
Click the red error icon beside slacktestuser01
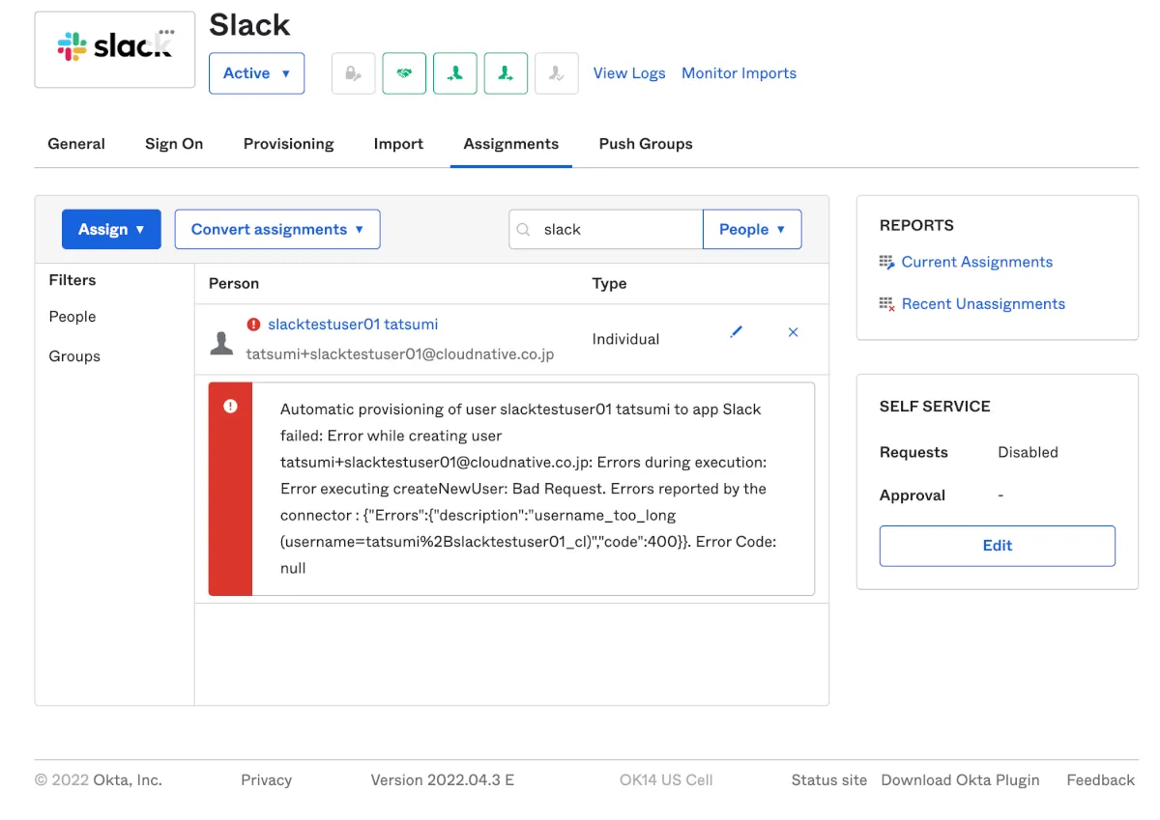pos(253,325)
